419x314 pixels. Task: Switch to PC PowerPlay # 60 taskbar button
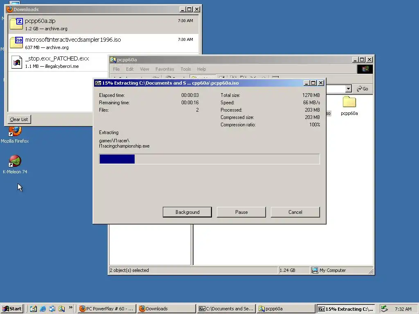coord(107,309)
